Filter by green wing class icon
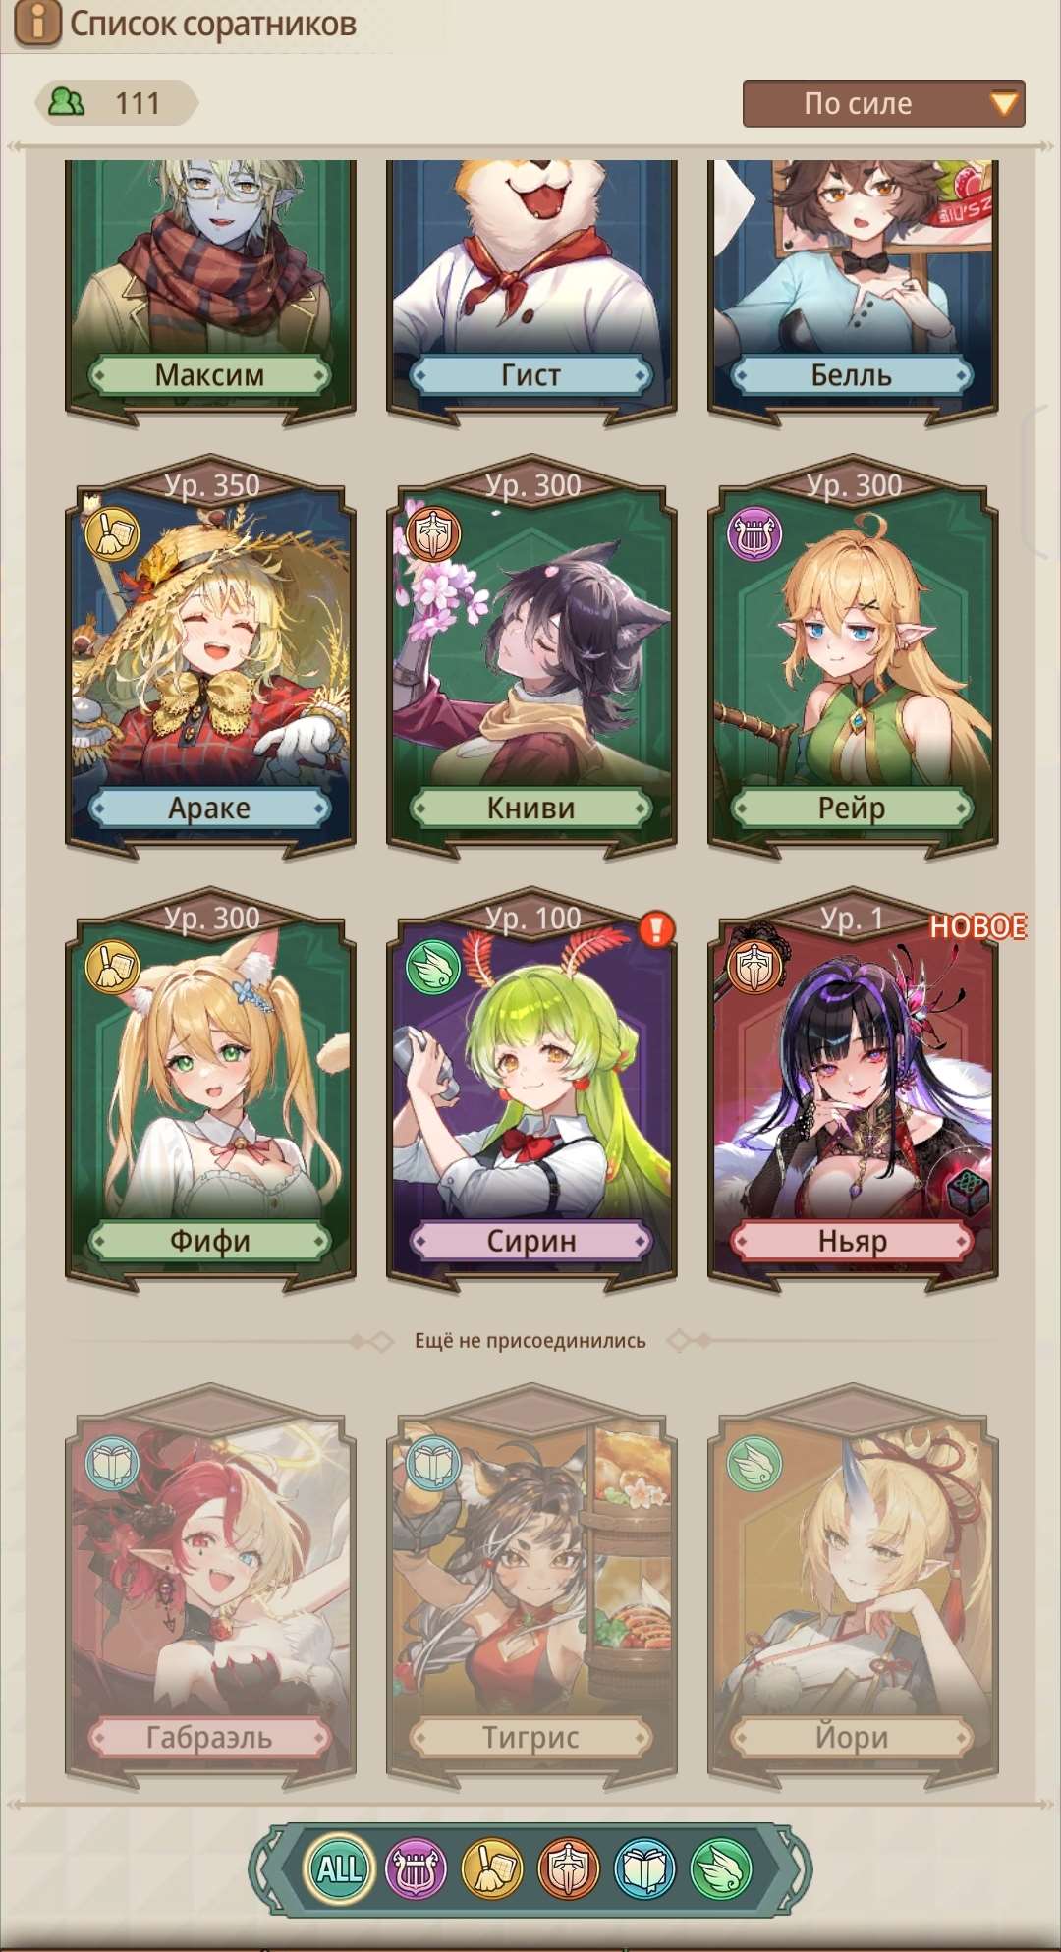 (721, 1868)
